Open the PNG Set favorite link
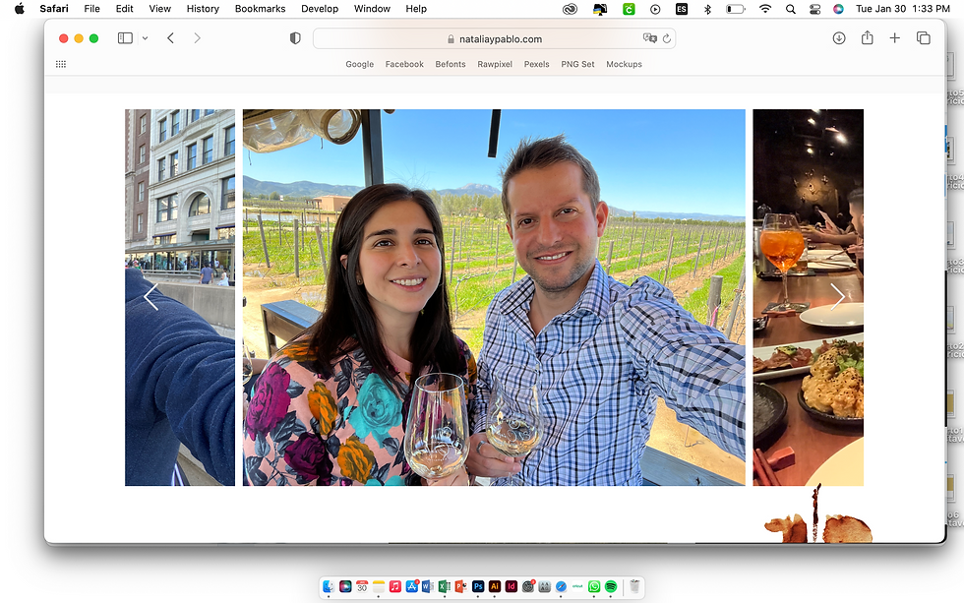The height and width of the screenshot is (603, 964). (x=578, y=64)
